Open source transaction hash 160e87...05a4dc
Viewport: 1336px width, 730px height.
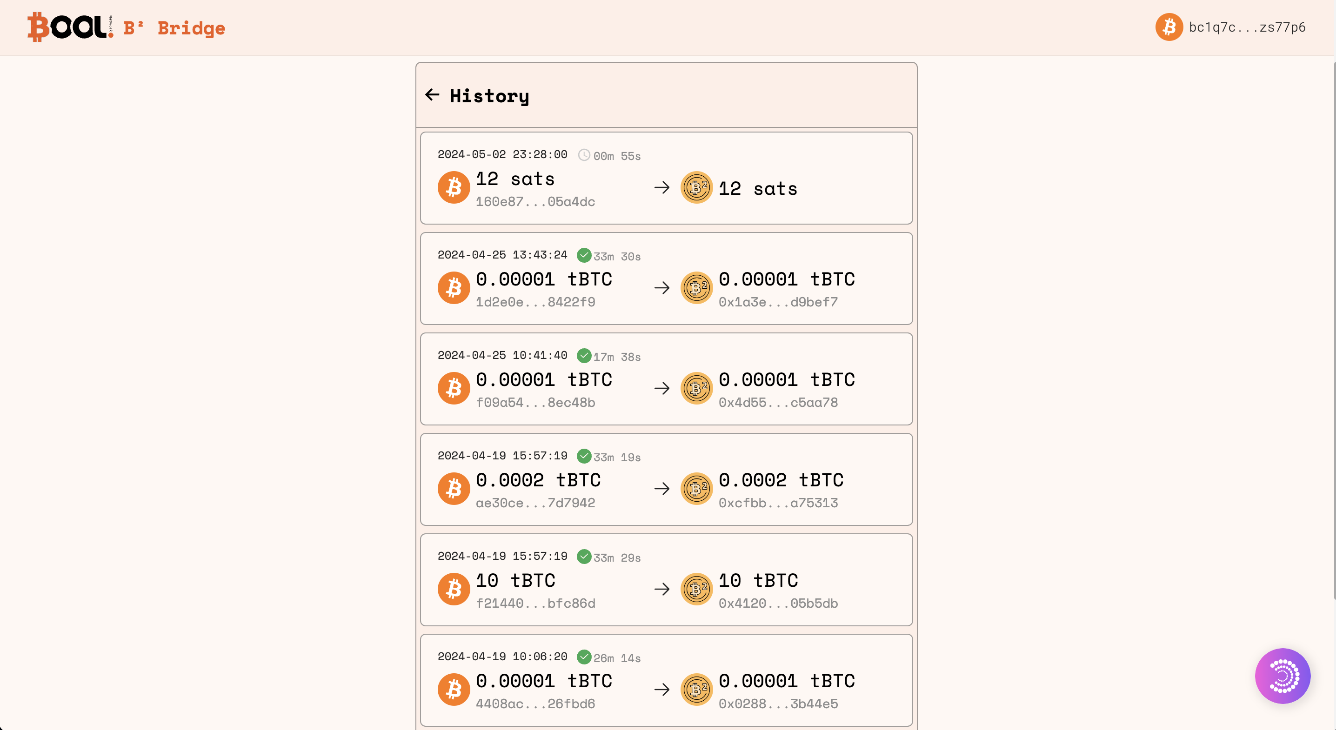pos(535,202)
